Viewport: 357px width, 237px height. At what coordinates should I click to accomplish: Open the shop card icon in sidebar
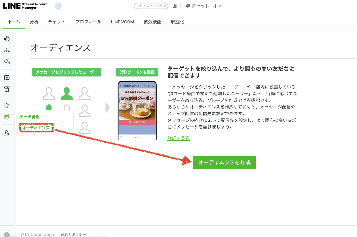click(7, 89)
